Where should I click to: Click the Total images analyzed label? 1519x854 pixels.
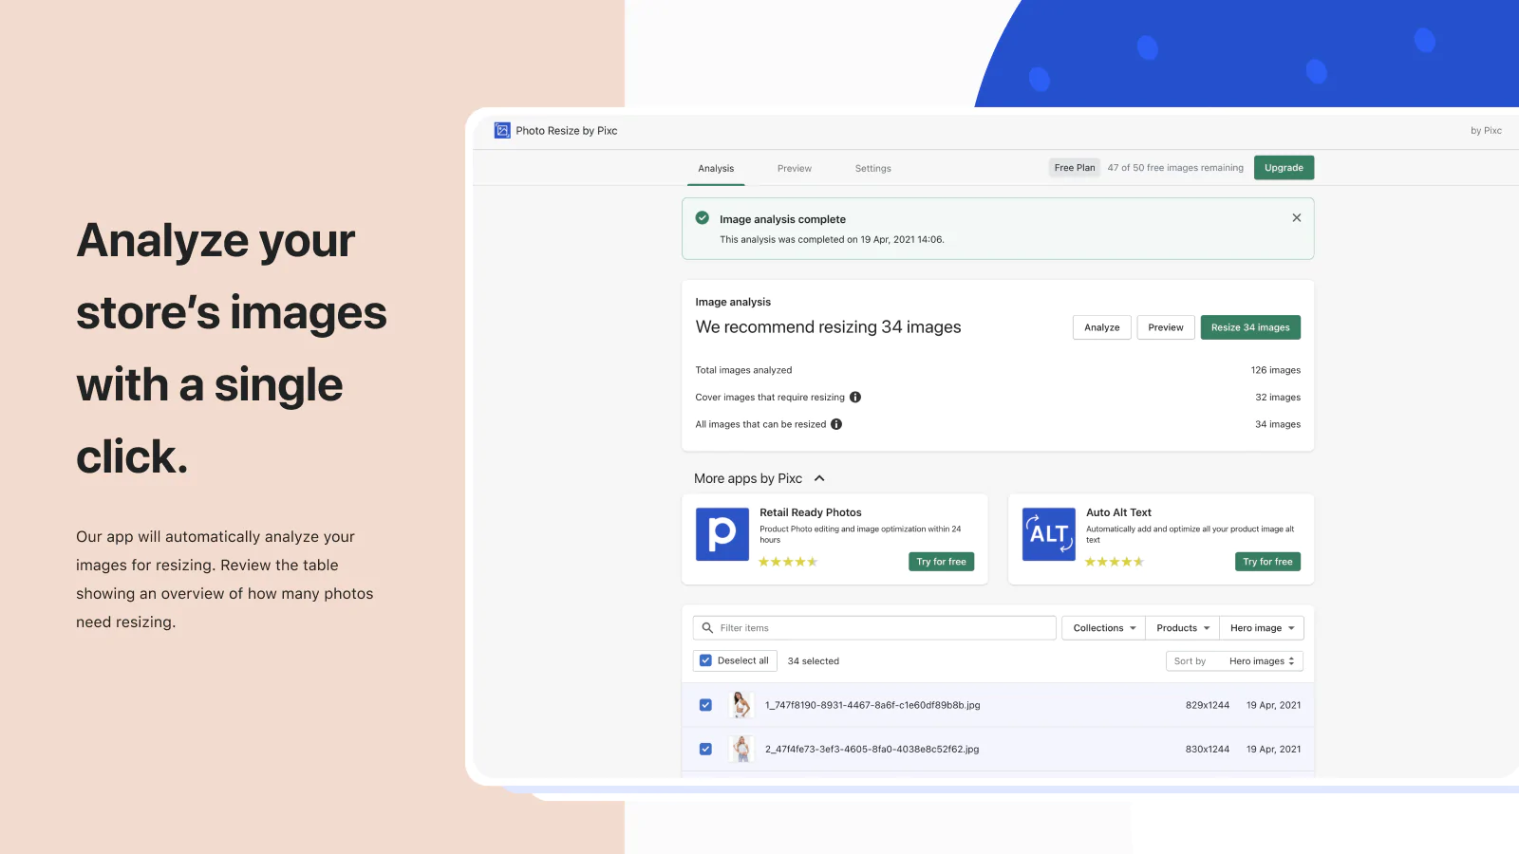pos(743,370)
